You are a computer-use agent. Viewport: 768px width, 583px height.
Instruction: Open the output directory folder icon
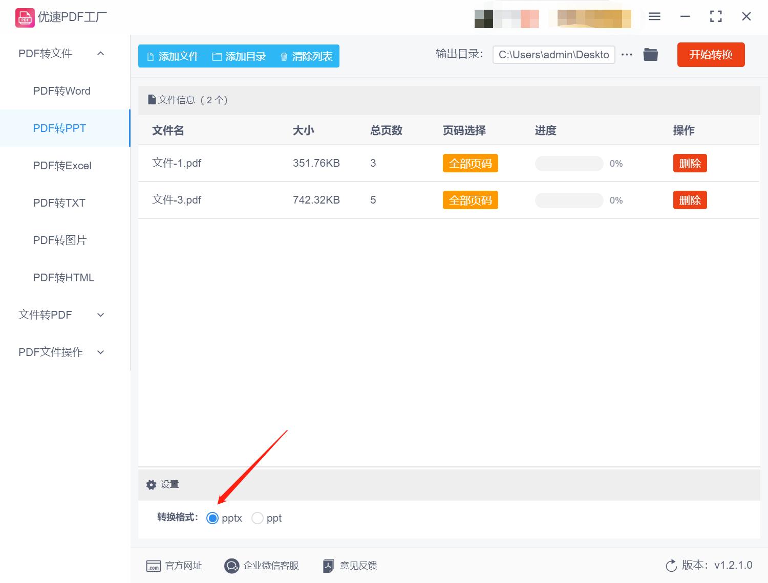(x=650, y=54)
